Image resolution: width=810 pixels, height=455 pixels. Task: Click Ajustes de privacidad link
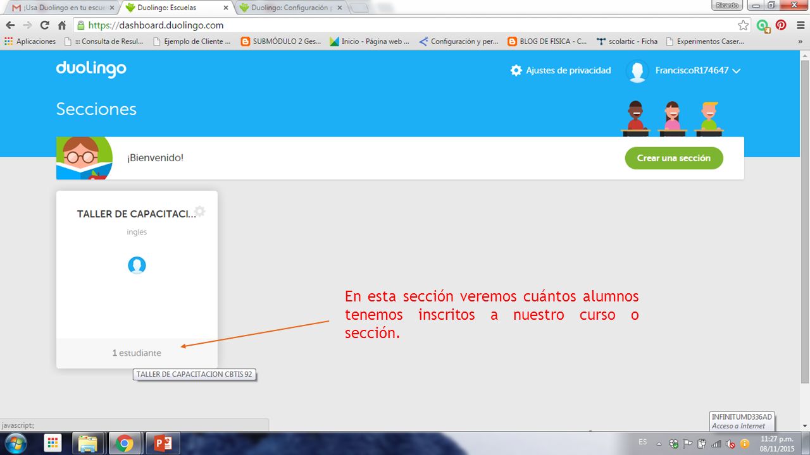pyautogui.click(x=568, y=70)
